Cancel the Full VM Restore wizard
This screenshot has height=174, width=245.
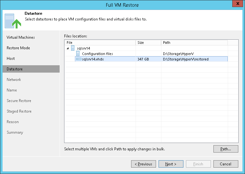click(x=226, y=164)
